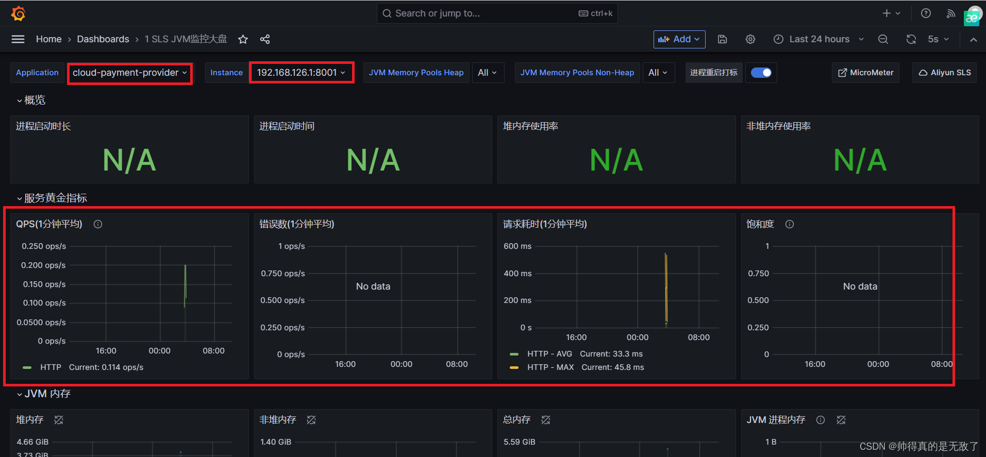Zoom out the time range
This screenshot has width=986, height=457.
883,39
